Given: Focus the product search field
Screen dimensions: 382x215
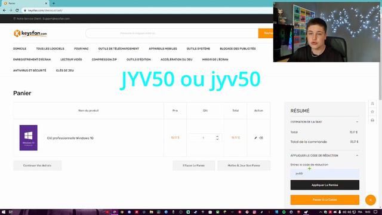Looking at the screenshot, I should click(172, 33).
